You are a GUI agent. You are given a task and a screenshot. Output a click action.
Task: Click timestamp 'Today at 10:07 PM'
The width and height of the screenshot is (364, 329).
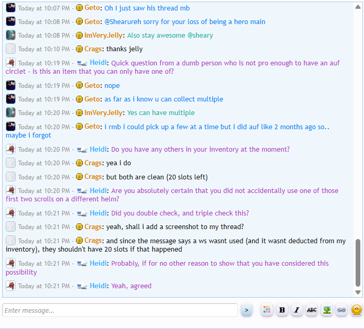tap(44, 8)
